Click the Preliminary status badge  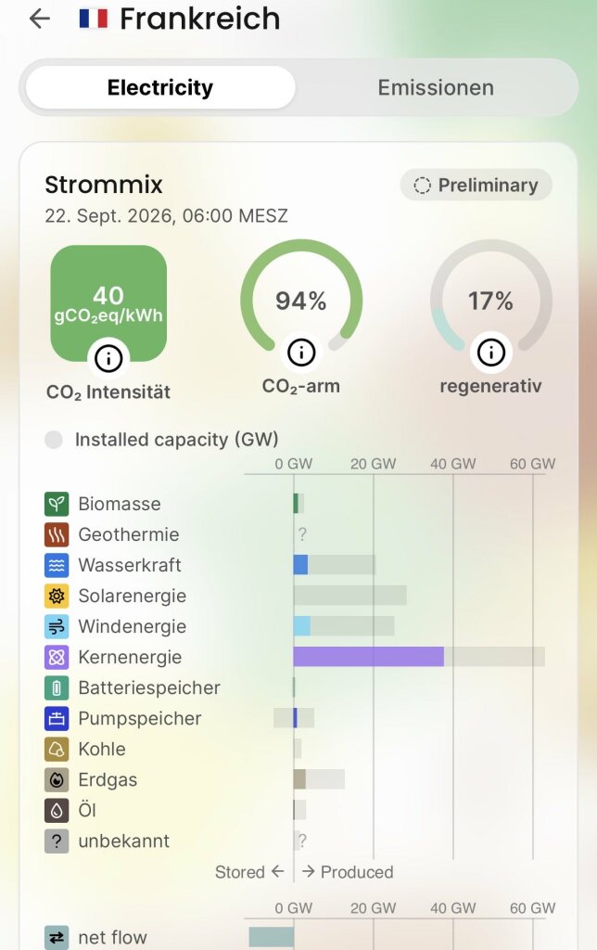pos(476,185)
